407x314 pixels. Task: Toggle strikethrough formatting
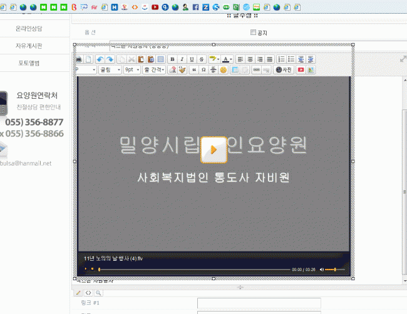pos(202,59)
